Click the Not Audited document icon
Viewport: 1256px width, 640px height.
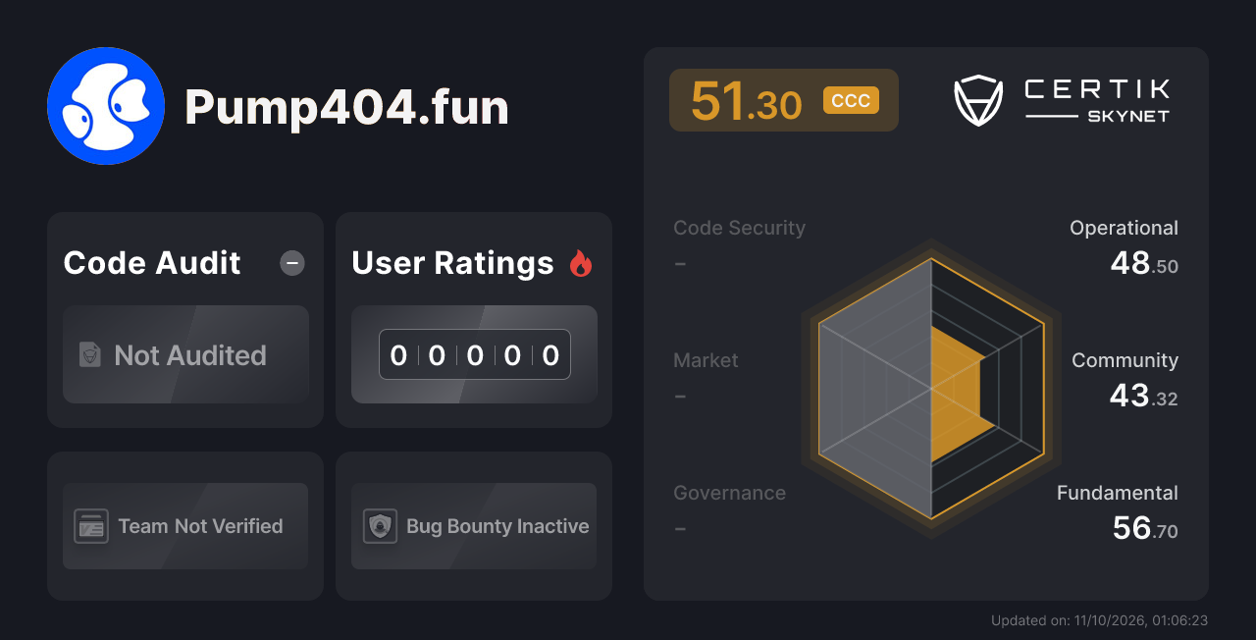90,354
